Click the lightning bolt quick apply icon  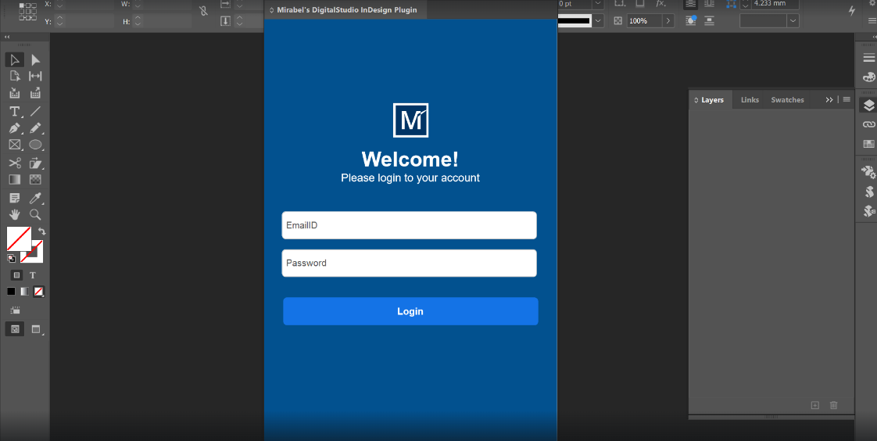[x=852, y=11]
